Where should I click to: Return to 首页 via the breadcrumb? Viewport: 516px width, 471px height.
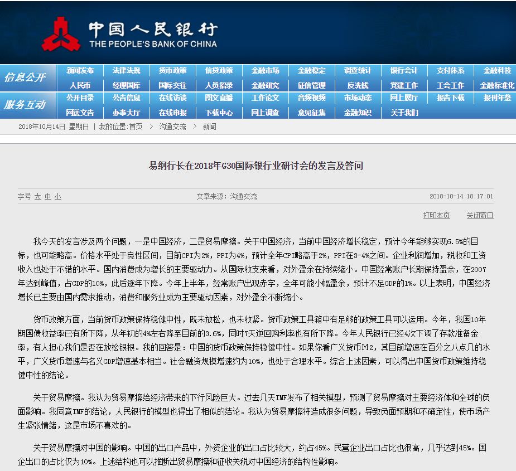[136, 127]
